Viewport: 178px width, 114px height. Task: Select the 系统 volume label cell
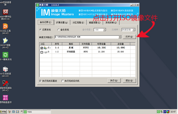coord(71,48)
